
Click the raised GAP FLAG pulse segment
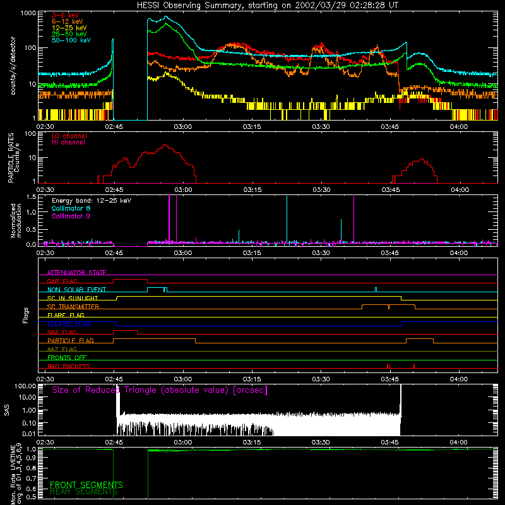pos(131,280)
